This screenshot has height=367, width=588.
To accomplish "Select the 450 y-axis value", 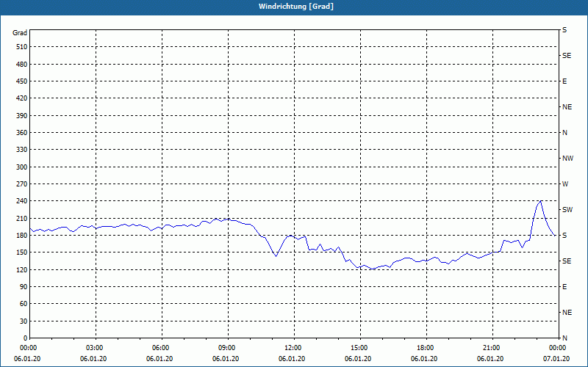I will pyautogui.click(x=22, y=81).
